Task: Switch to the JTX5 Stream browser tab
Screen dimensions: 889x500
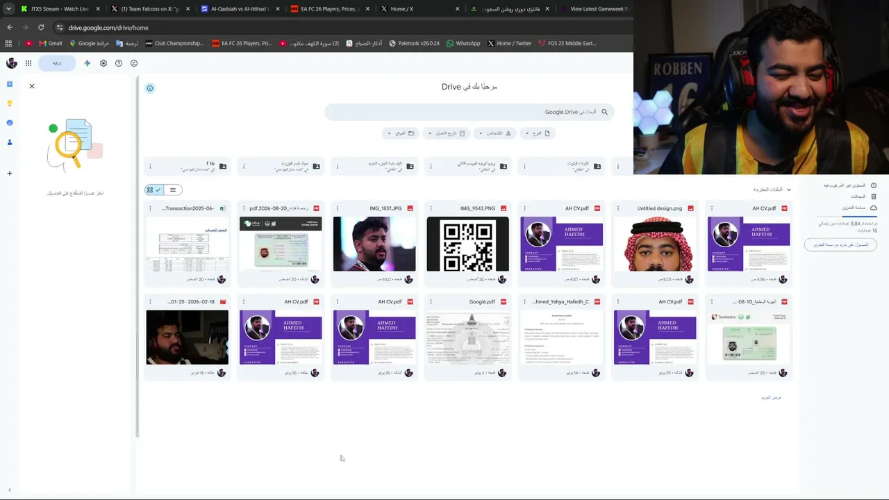Action: 60,9
